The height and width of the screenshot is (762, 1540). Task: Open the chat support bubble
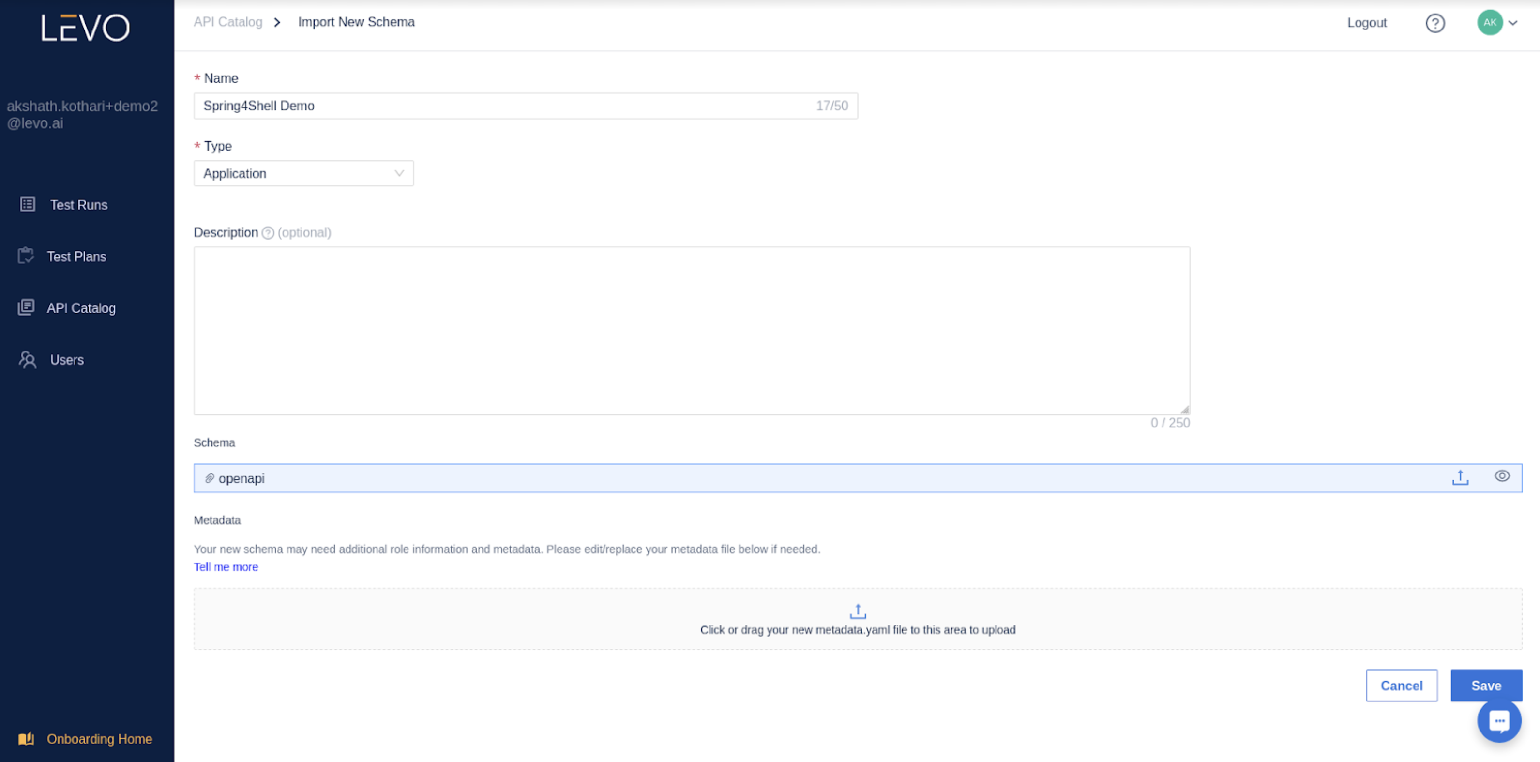tap(1499, 720)
